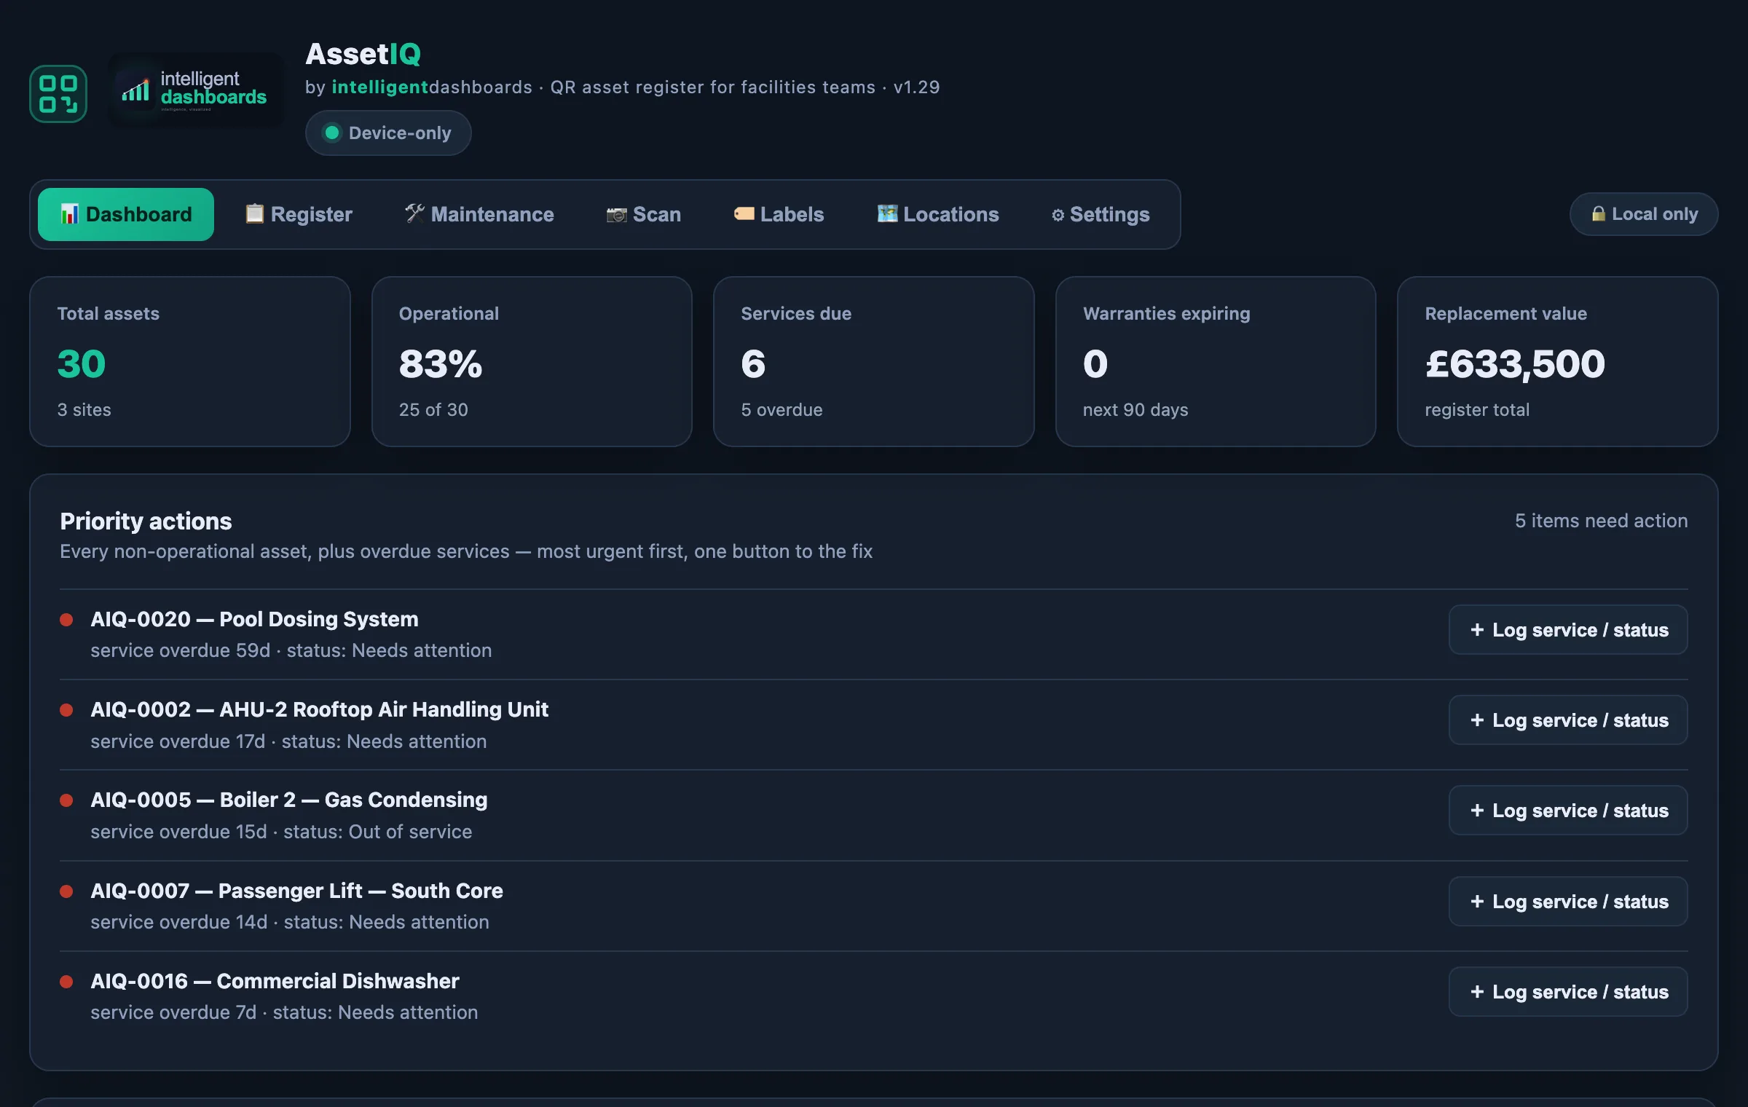The height and width of the screenshot is (1107, 1748).
Task: Go to the Scan tab
Action: click(x=644, y=214)
